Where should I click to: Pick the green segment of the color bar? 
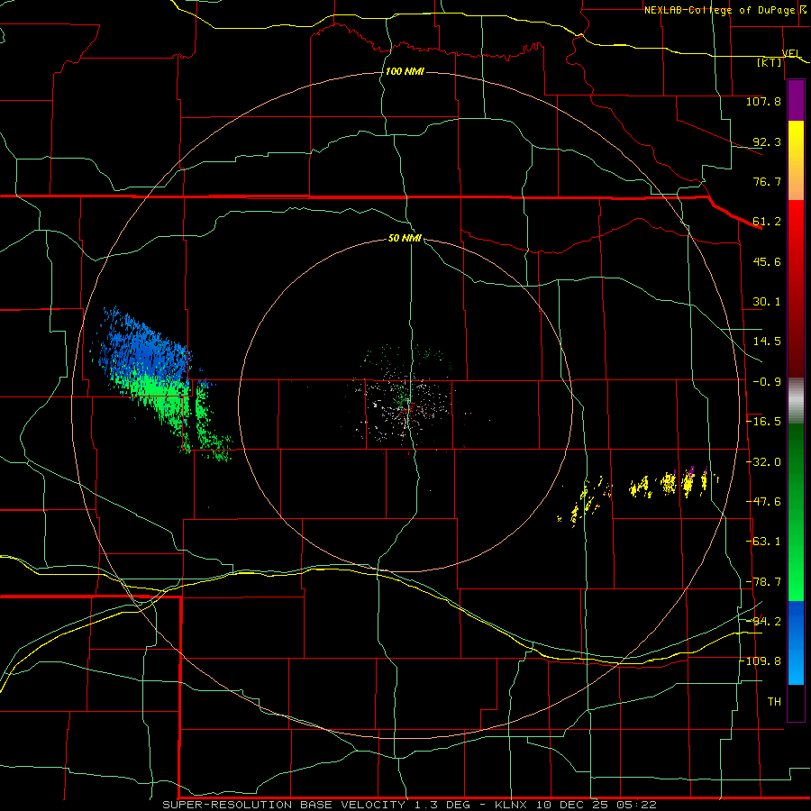796,512
